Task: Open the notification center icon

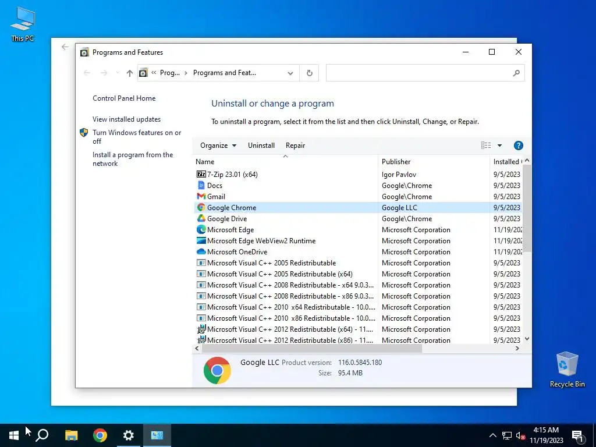Action: [x=578, y=436]
